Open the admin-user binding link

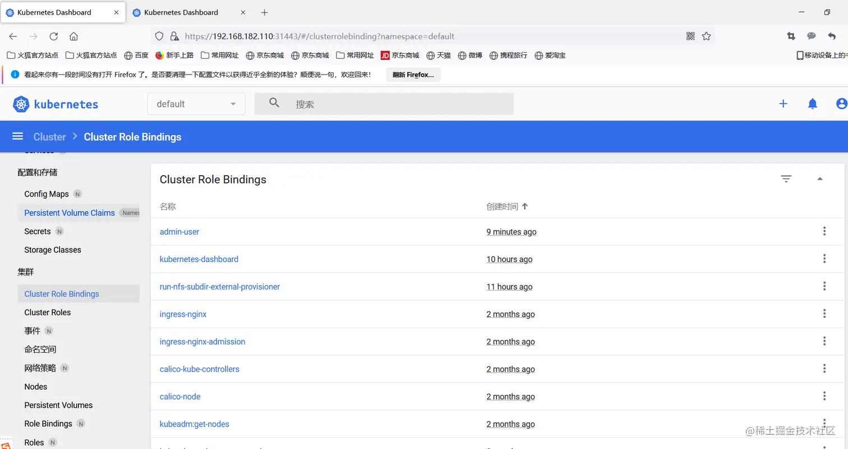click(179, 232)
